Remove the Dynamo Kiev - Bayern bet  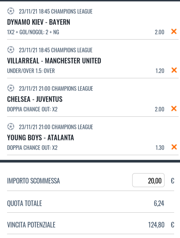(x=174, y=32)
